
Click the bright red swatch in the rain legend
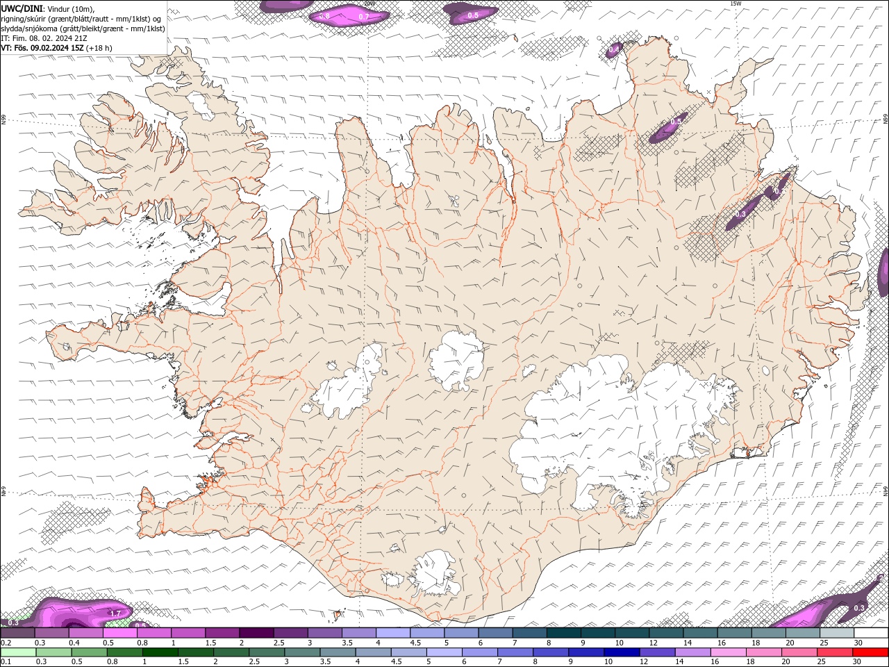871,651
